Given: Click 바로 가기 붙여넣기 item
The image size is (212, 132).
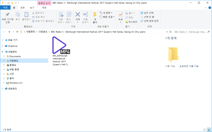Looking at the screenshot, I should click(43, 21).
